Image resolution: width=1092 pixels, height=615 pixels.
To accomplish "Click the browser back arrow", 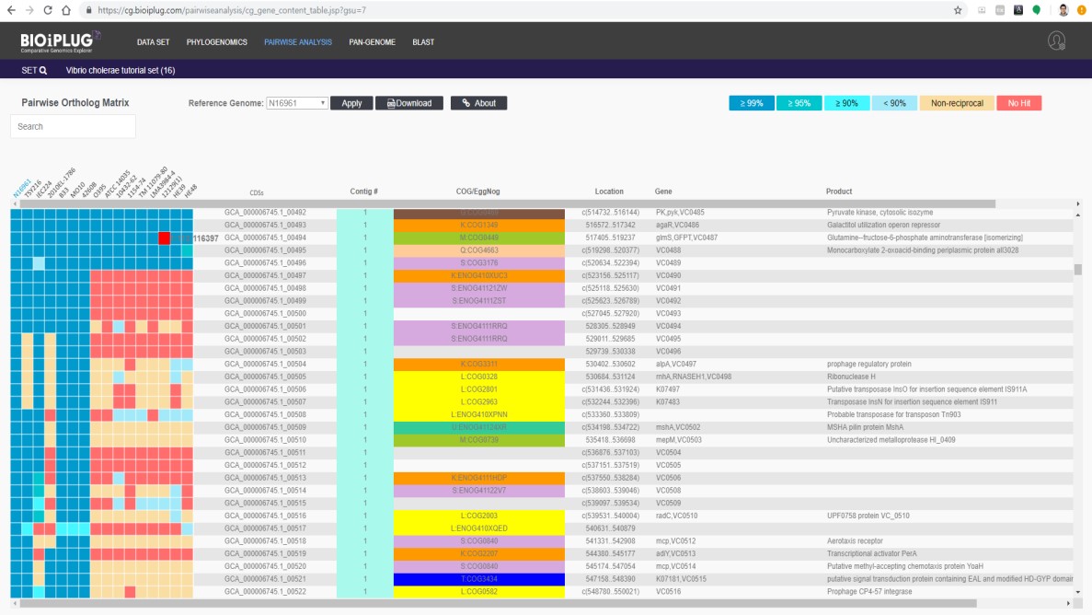I will point(10,10).
